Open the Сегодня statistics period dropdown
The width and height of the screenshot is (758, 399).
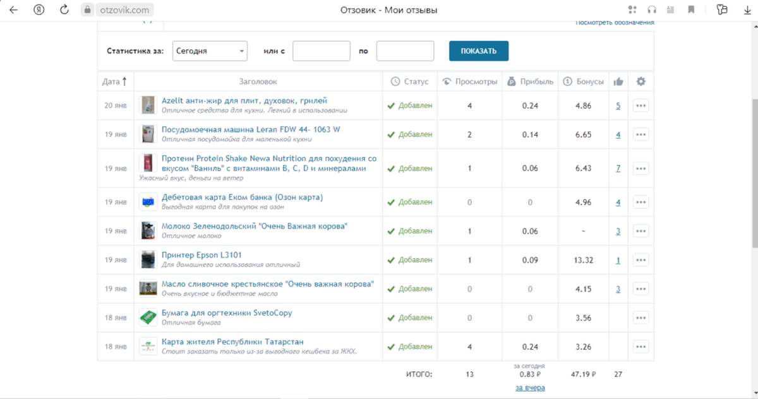[210, 51]
